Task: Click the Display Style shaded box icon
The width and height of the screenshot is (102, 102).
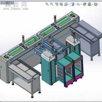Action: tap(72, 4)
